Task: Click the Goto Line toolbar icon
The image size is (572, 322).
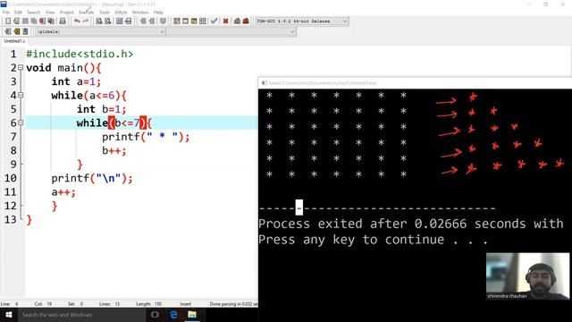Action: pyautogui.click(x=128, y=21)
